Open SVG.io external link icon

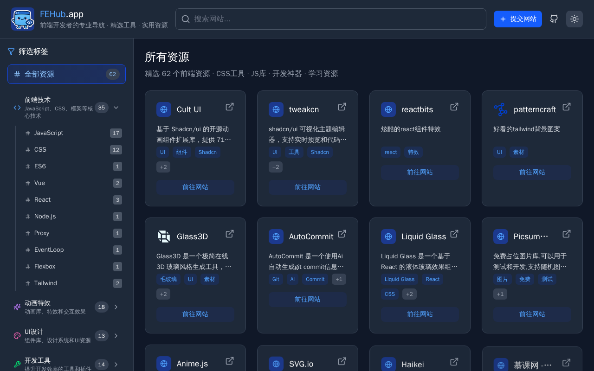coord(342,361)
